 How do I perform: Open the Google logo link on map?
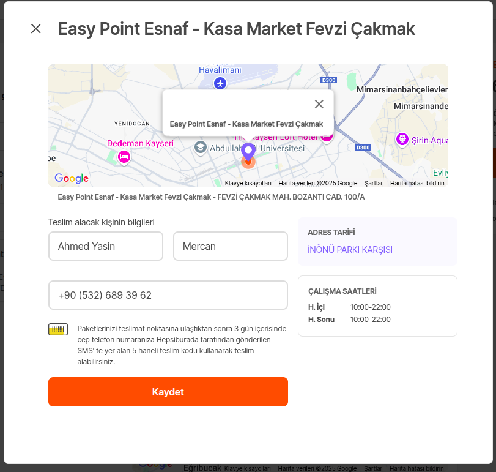tap(72, 178)
